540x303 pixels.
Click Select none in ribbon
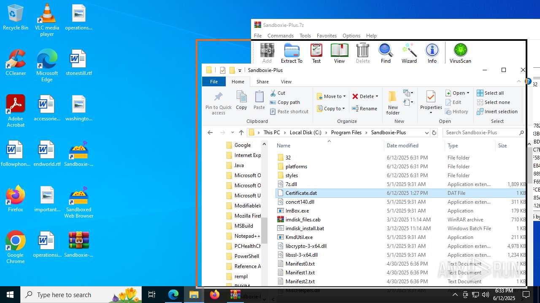493,102
